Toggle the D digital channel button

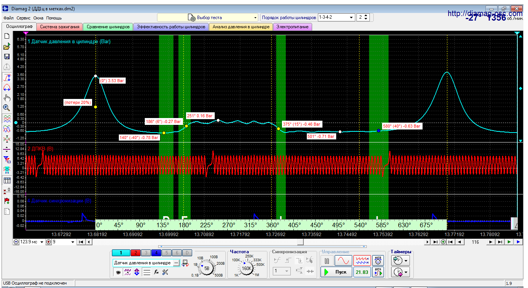pyautogui.click(x=187, y=252)
